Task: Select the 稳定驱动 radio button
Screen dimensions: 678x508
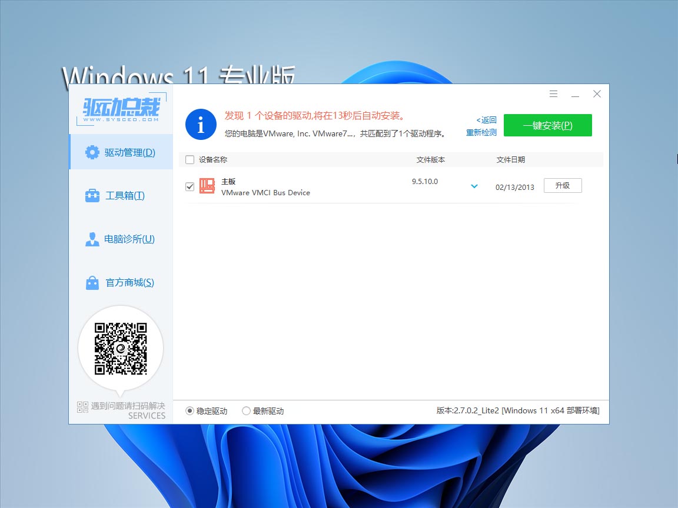Action: (x=190, y=411)
